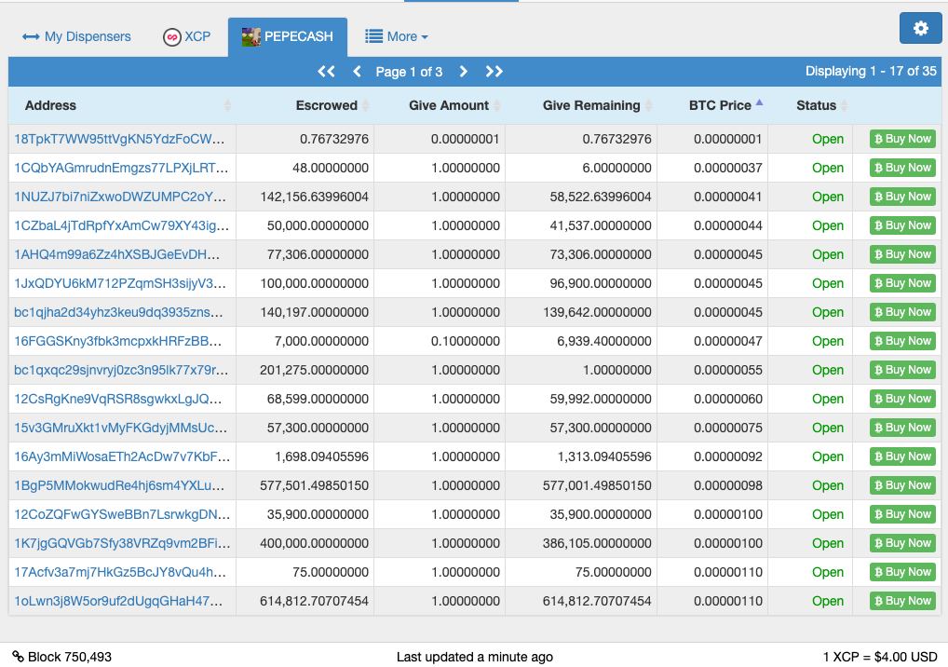
Task: Open the bc1qjha2d34yhz3keu9dq3935zns address
Action: (119, 312)
